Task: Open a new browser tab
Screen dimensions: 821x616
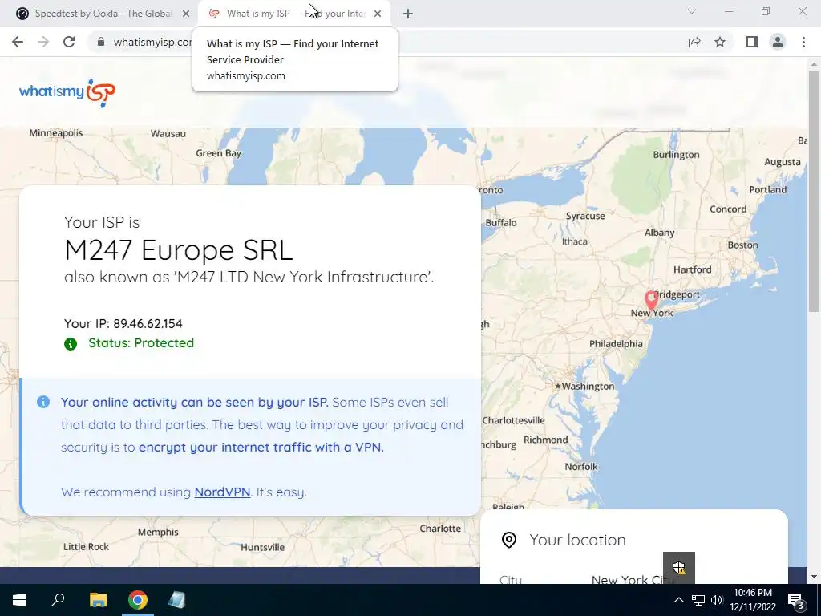Action: [408, 14]
